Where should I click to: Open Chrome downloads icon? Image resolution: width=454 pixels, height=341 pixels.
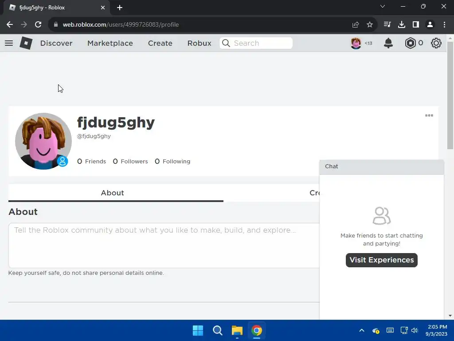click(x=402, y=25)
